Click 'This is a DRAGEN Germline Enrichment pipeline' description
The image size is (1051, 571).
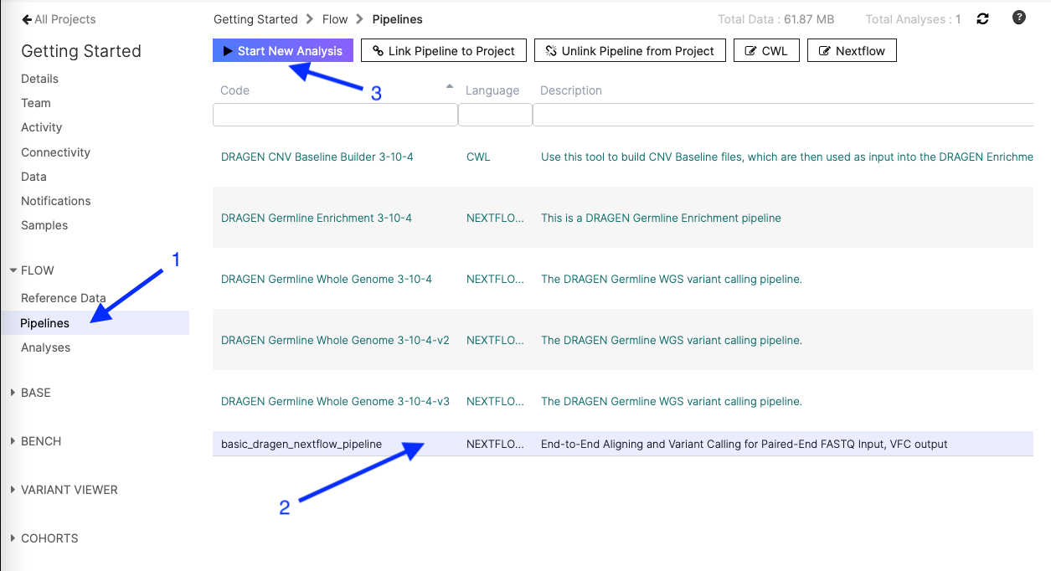661,218
